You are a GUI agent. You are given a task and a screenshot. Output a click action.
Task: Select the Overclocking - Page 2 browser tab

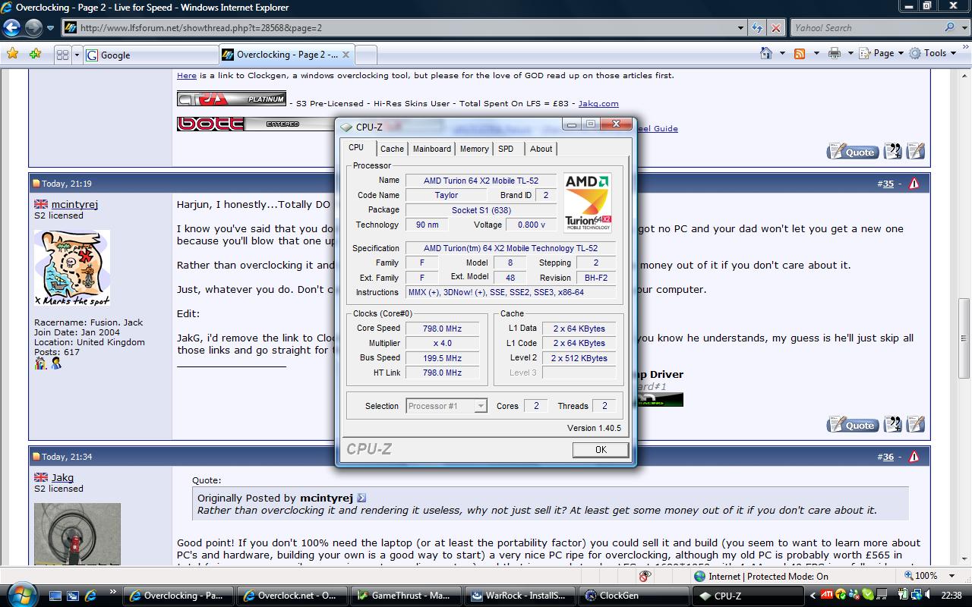click(x=286, y=55)
